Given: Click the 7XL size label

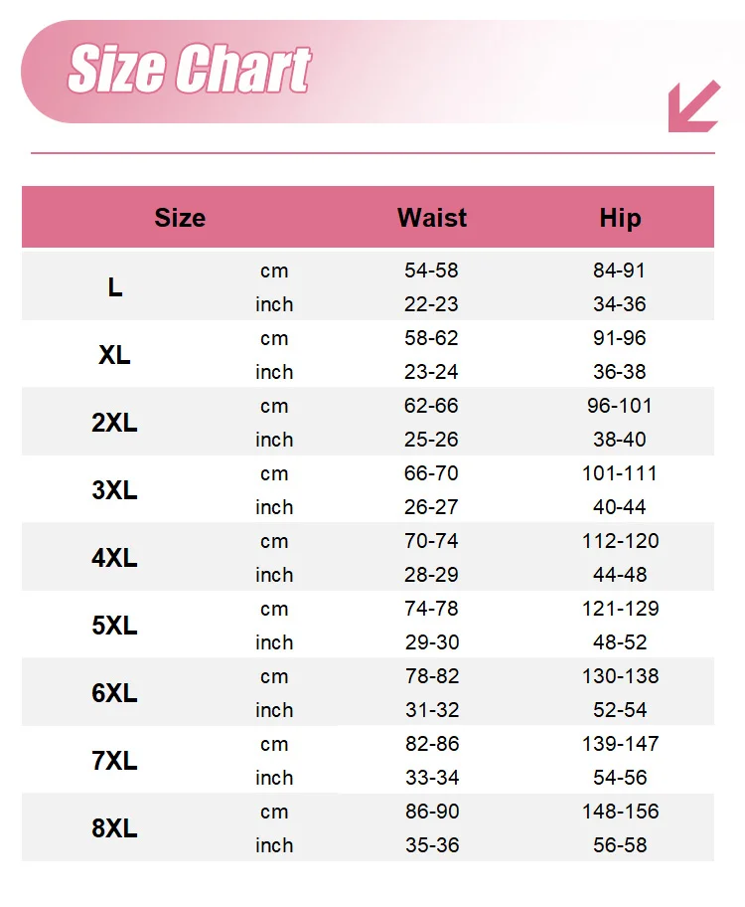Looking at the screenshot, I should pos(115,761).
